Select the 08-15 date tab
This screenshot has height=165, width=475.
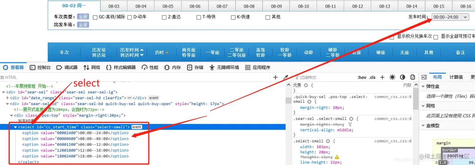439,6
